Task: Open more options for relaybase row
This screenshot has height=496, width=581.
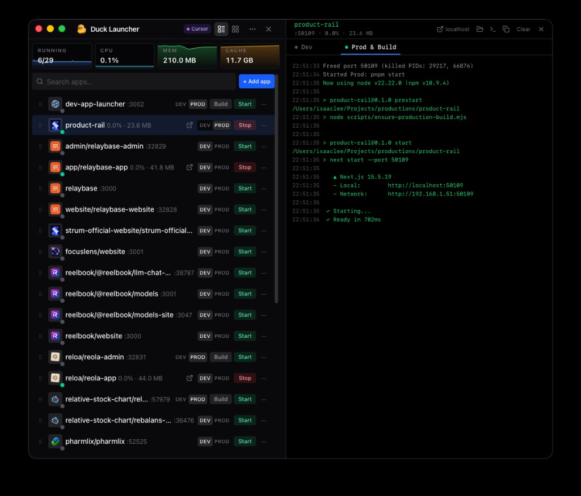Action: coord(264,188)
